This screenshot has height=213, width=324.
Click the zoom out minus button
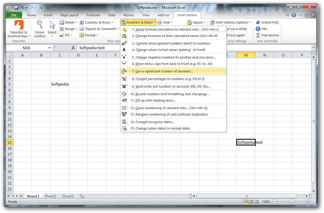tap(274, 202)
